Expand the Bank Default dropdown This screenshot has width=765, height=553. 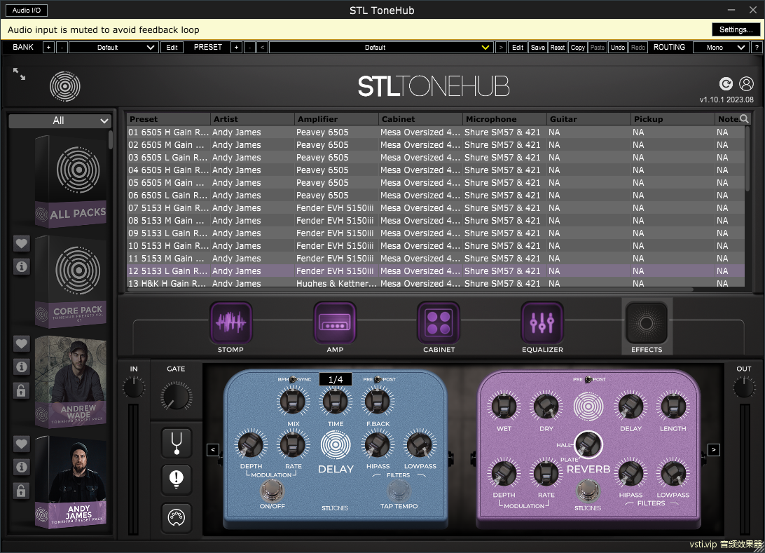[x=113, y=48]
